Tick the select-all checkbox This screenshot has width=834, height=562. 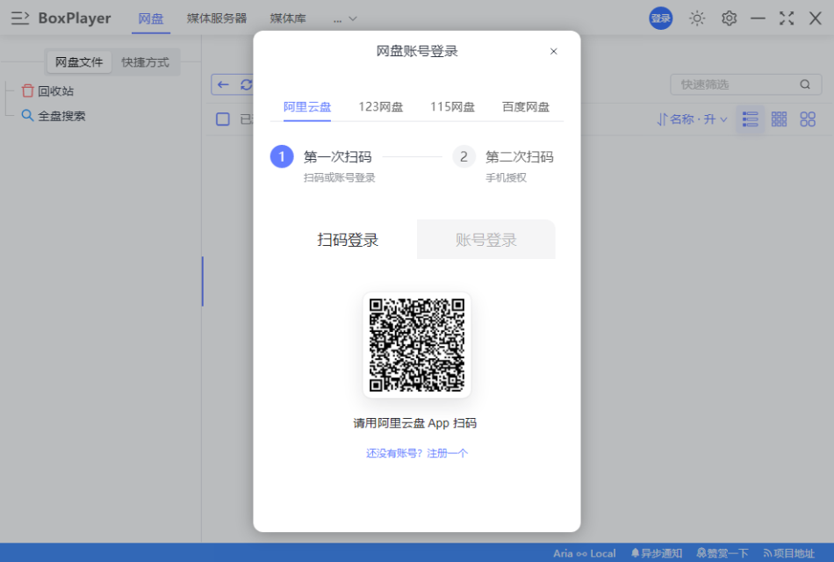223,119
